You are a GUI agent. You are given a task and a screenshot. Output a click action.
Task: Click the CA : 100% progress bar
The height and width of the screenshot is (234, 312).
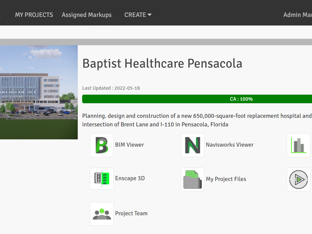197,99
